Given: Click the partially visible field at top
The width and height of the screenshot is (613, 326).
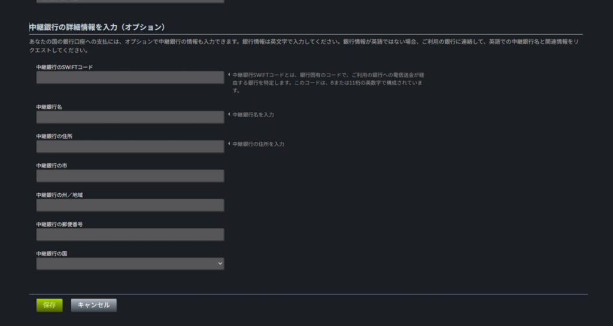Looking at the screenshot, I should click(x=130, y=1).
